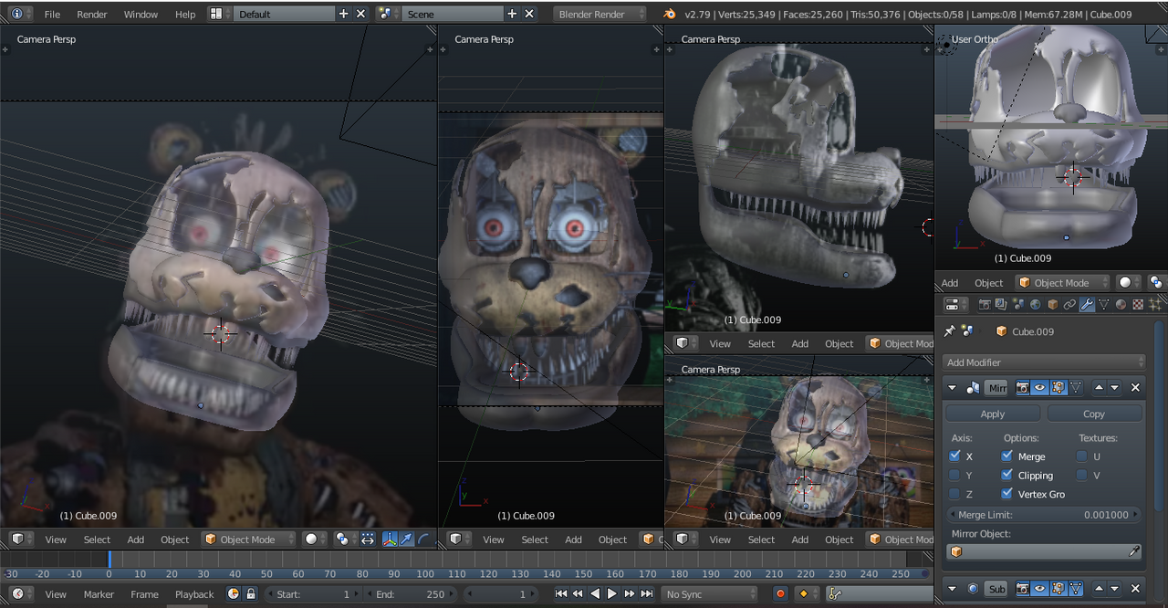Viewport: 1168px width, 608px height.
Task: Open properties editor type selector
Action: 955,305
